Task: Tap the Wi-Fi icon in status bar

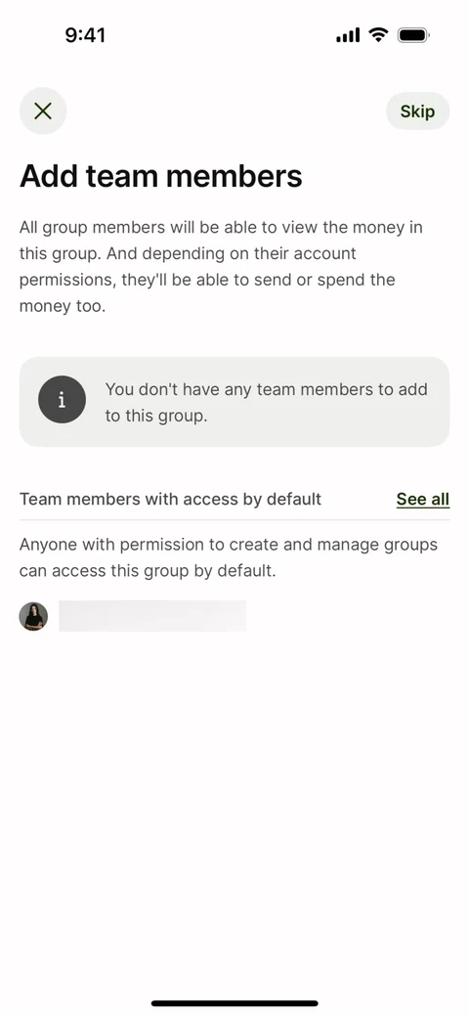Action: [x=378, y=34]
